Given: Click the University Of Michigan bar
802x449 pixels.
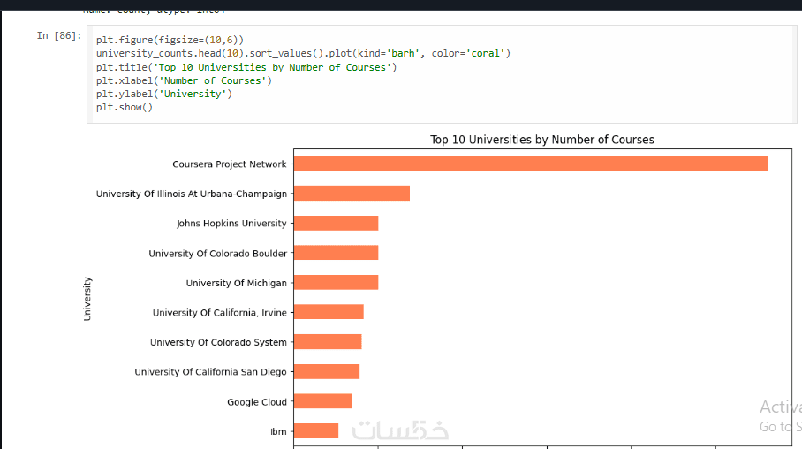Looking at the screenshot, I should pos(336,282).
